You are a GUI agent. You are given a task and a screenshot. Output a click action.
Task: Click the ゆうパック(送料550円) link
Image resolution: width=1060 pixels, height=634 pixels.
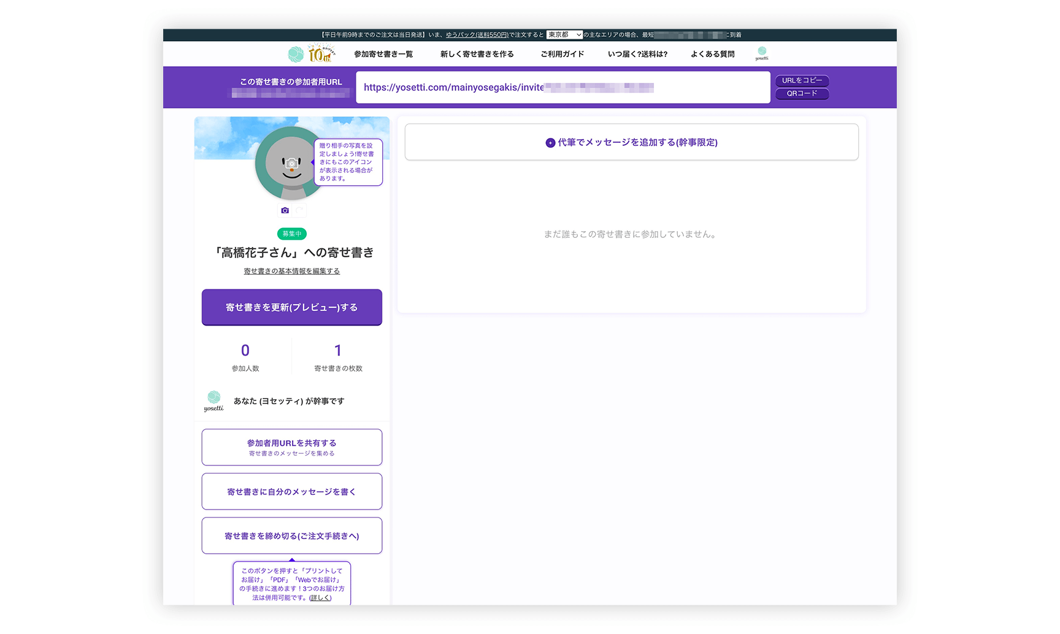[477, 35]
